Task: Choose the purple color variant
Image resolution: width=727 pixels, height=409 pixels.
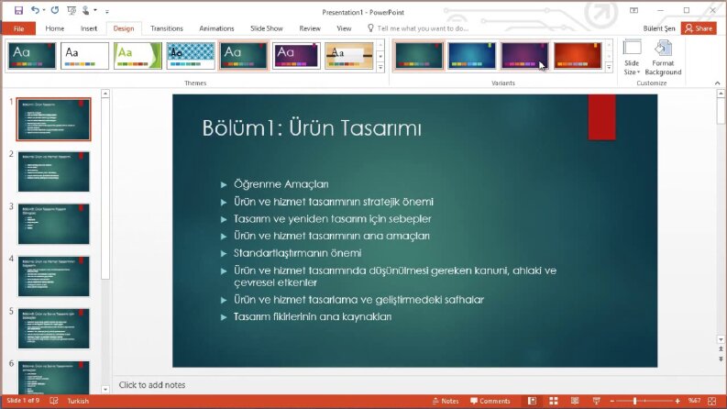Action: click(x=524, y=56)
